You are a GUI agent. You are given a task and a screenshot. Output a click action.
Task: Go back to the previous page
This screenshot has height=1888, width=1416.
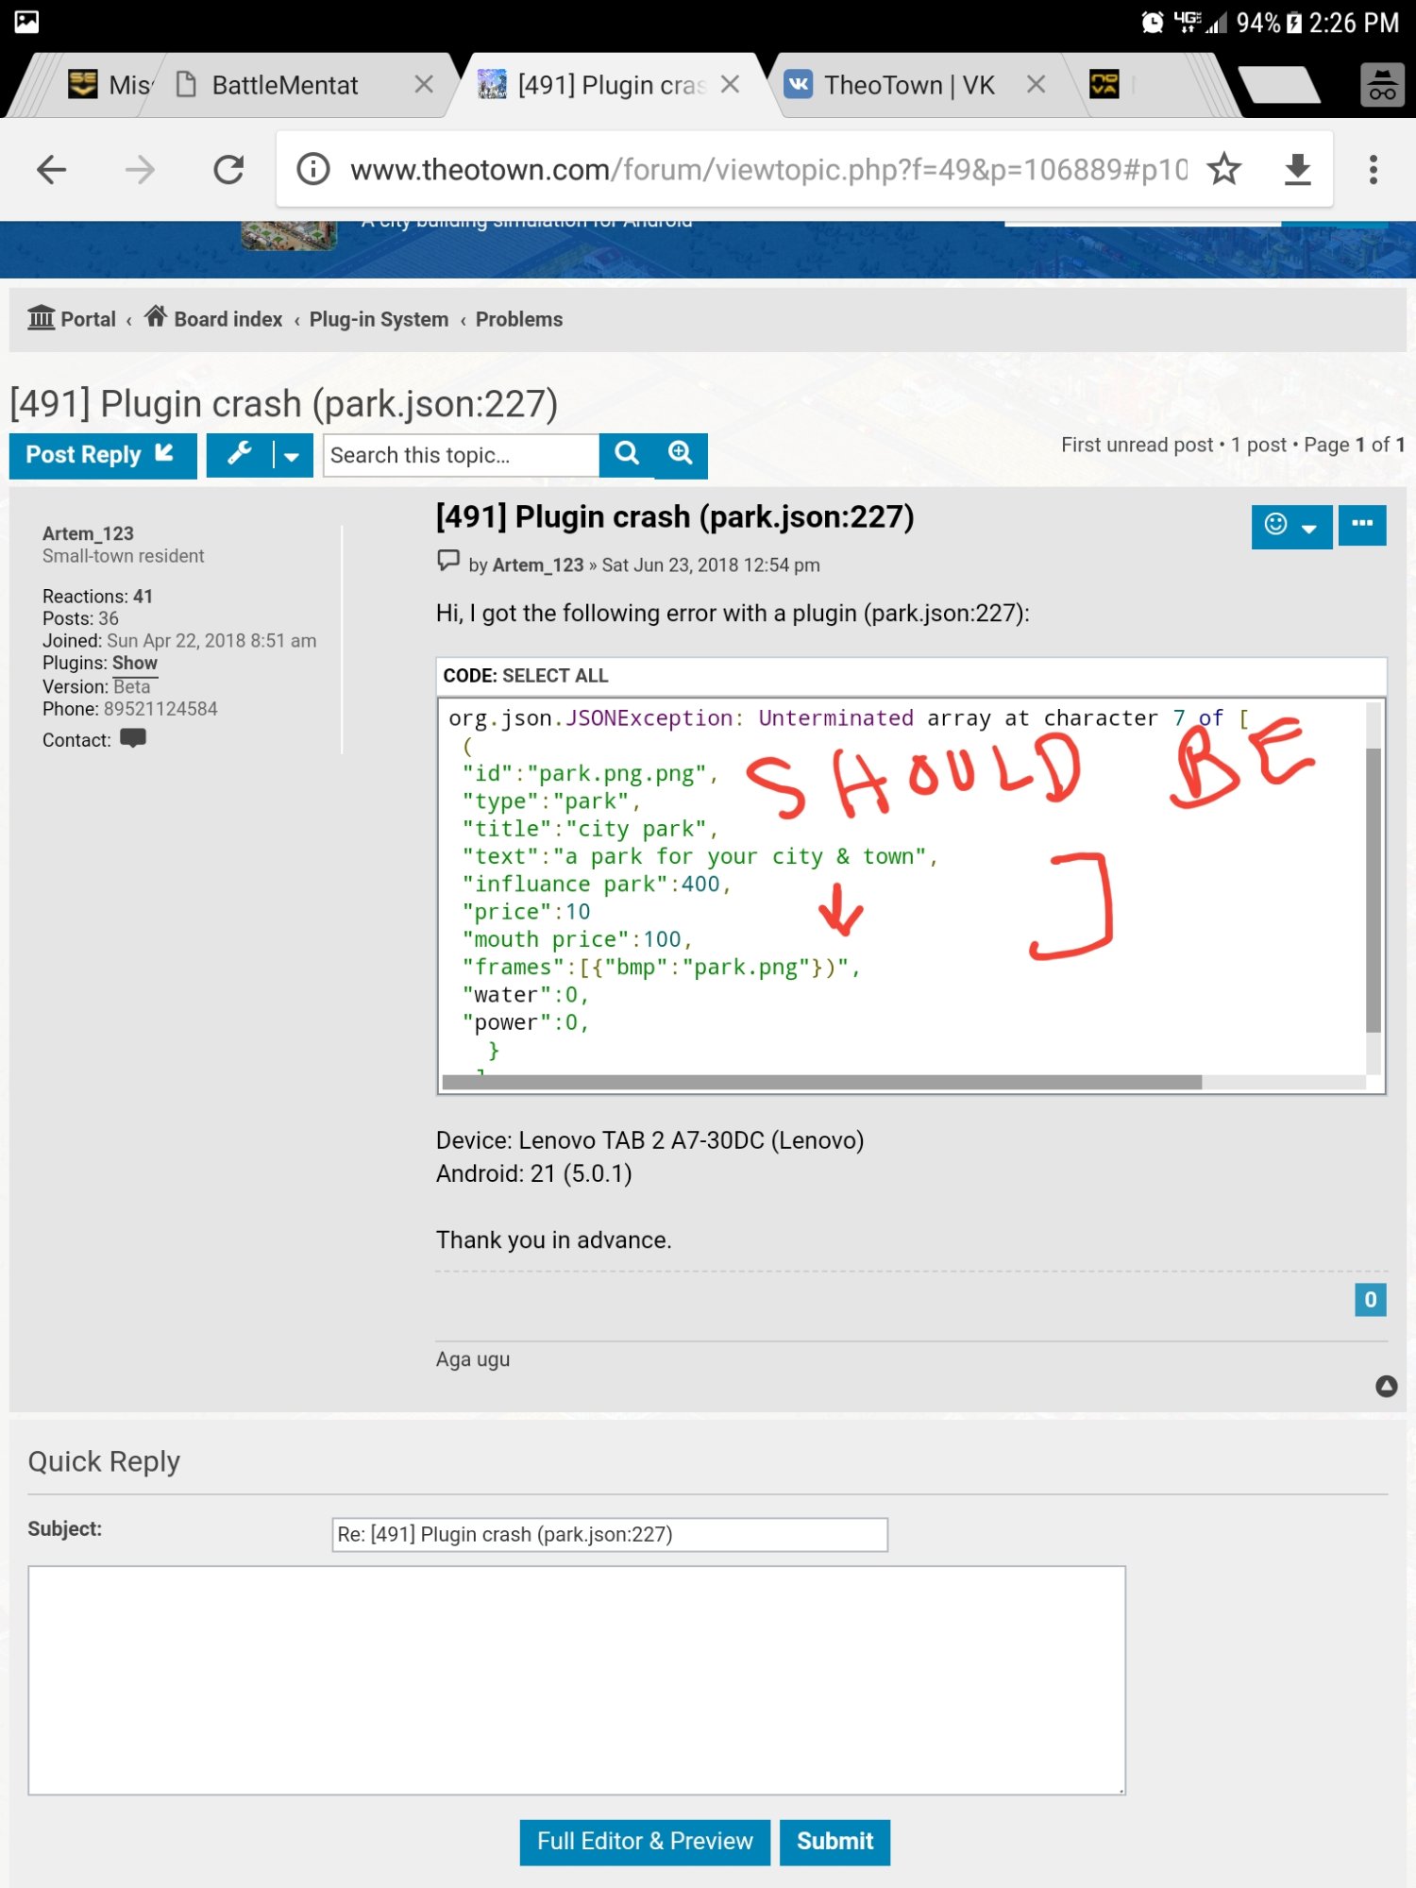[52, 170]
